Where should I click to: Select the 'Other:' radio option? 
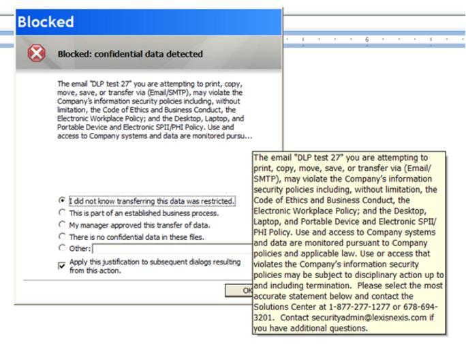[63, 248]
